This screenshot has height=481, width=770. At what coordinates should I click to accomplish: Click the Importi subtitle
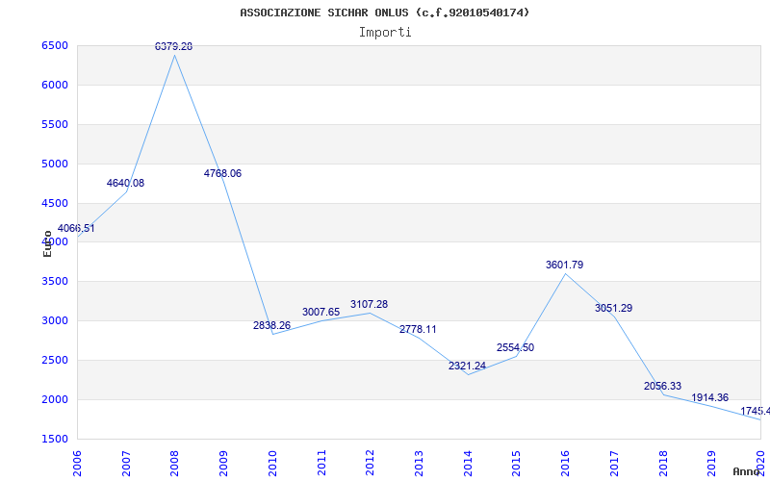(x=385, y=33)
